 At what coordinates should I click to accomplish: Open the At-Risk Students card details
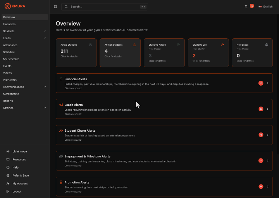120,53
